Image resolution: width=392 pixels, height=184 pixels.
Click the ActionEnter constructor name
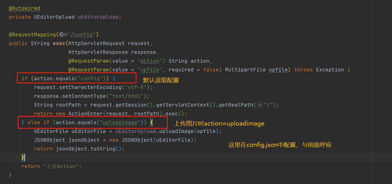pos(85,114)
